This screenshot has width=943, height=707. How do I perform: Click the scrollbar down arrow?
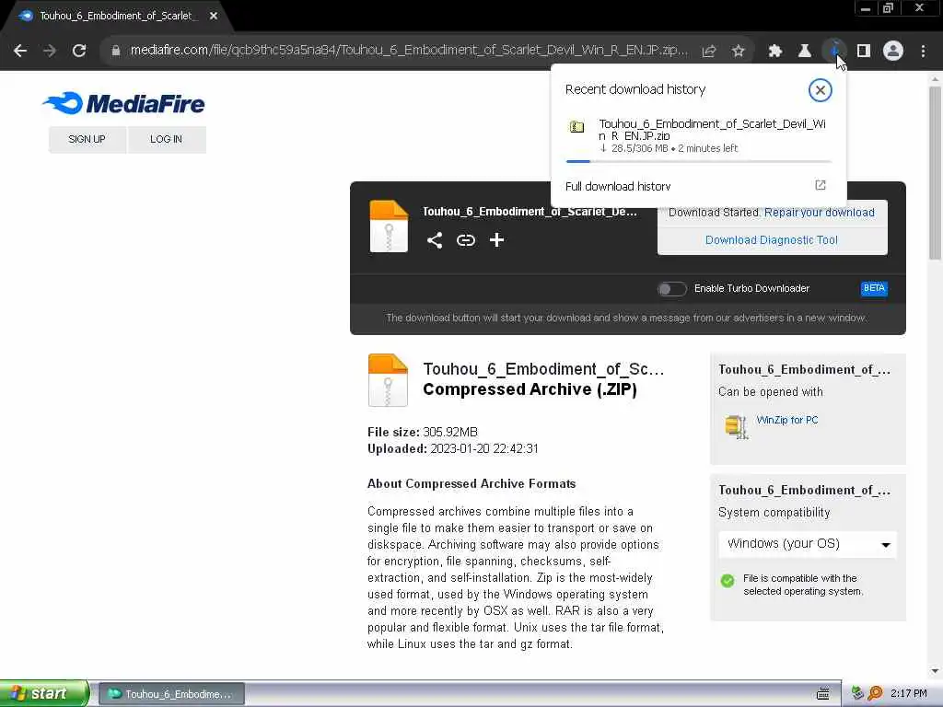click(935, 671)
